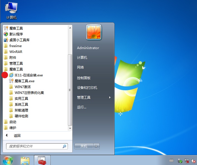This screenshot has height=165, width=197.
Task: Open 网络 from the Start menu
Action: (80, 67)
